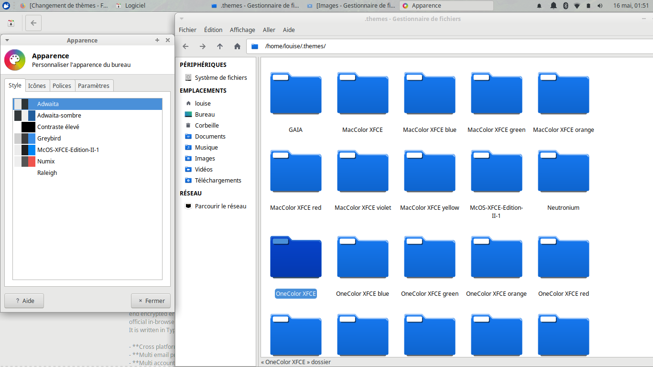653x367 pixels.
Task: Open file manager window menu arrow in titlebar
Action: pos(182,19)
